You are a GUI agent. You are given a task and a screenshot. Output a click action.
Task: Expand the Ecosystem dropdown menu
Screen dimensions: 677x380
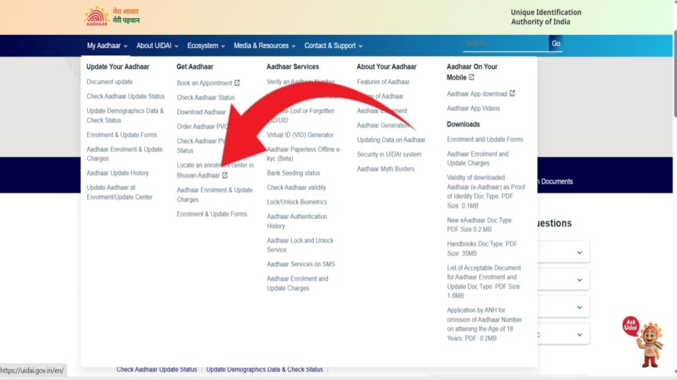coord(206,46)
